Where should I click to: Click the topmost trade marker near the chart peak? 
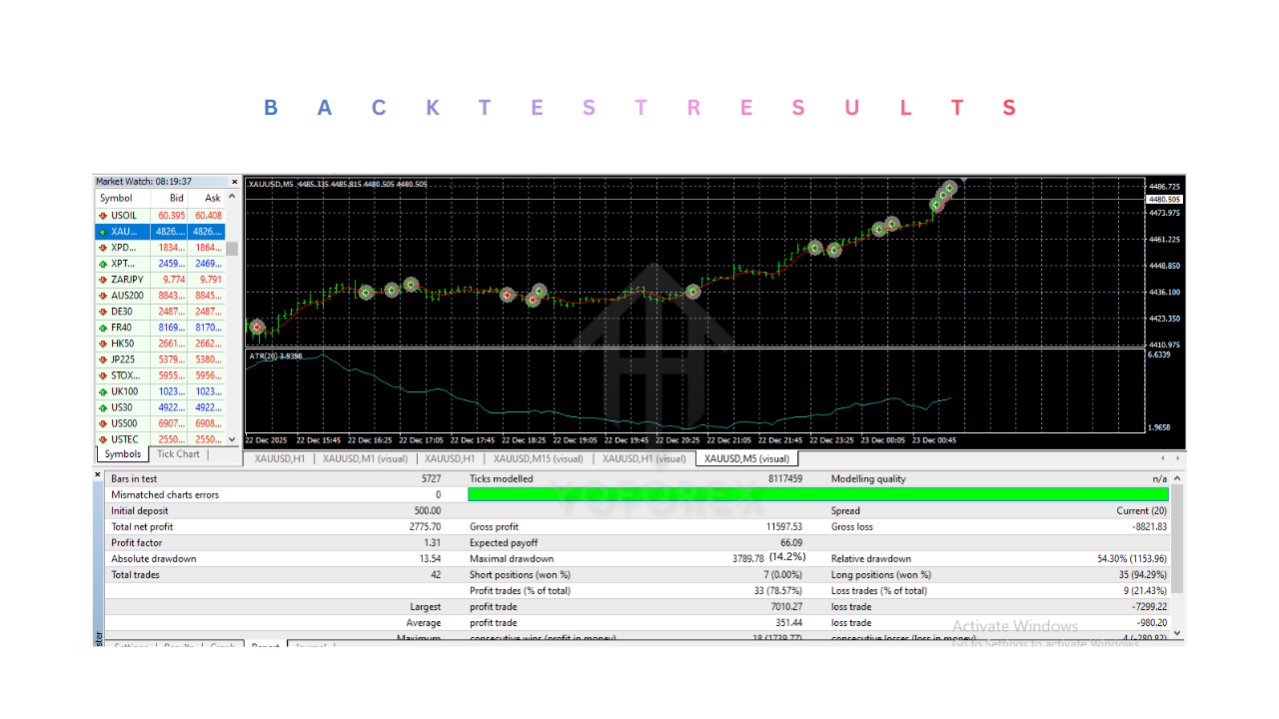(x=947, y=190)
